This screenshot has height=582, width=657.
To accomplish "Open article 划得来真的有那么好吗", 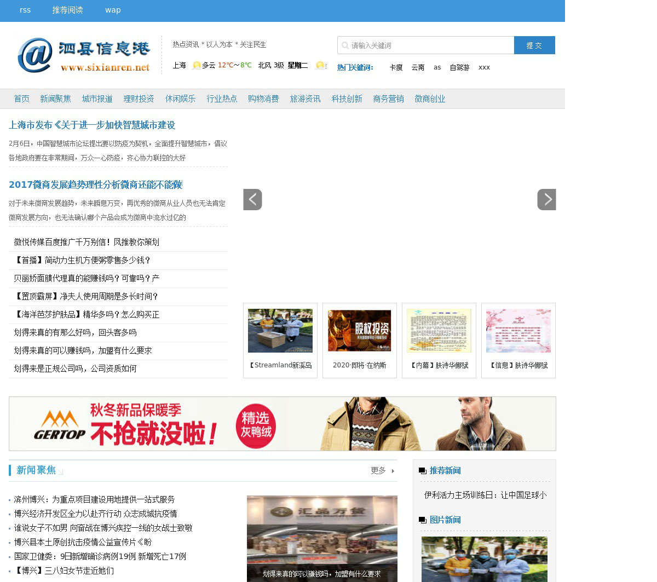I will [x=75, y=332].
